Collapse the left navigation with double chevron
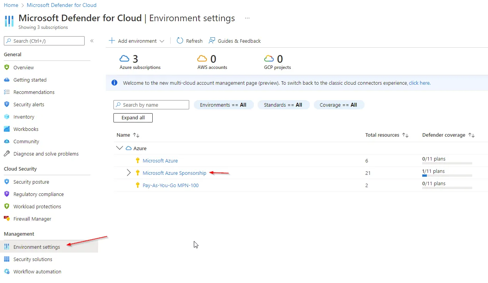Viewport: 488px width, 283px height. tap(92, 41)
